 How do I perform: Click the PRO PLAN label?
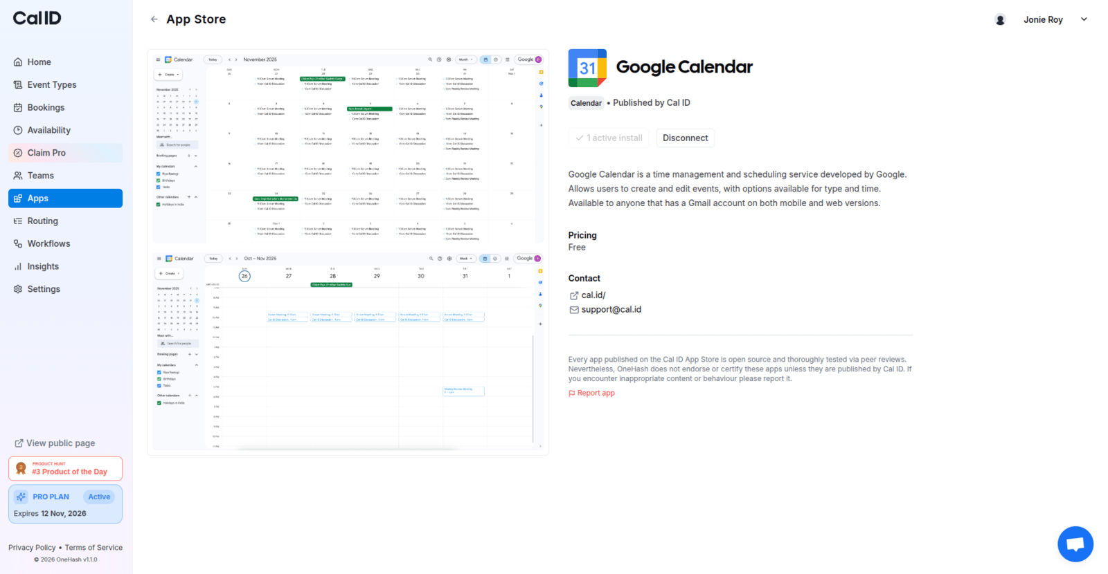point(51,497)
